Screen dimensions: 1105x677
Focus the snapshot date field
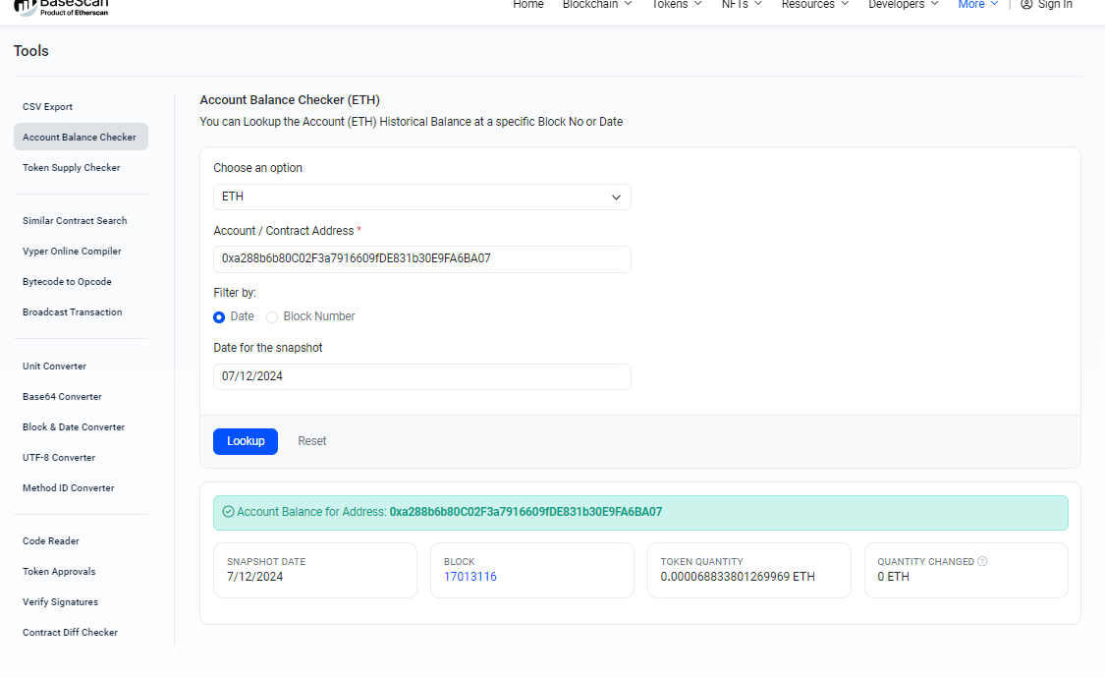pos(422,376)
